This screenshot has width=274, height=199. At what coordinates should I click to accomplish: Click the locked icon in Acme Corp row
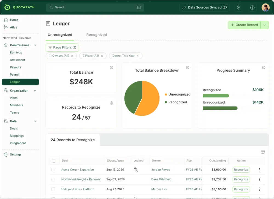[x=136, y=169]
